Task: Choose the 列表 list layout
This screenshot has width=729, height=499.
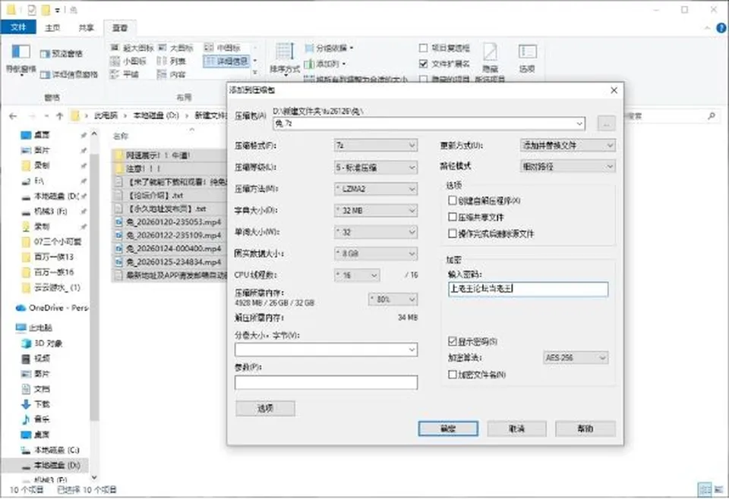Action: click(x=172, y=61)
